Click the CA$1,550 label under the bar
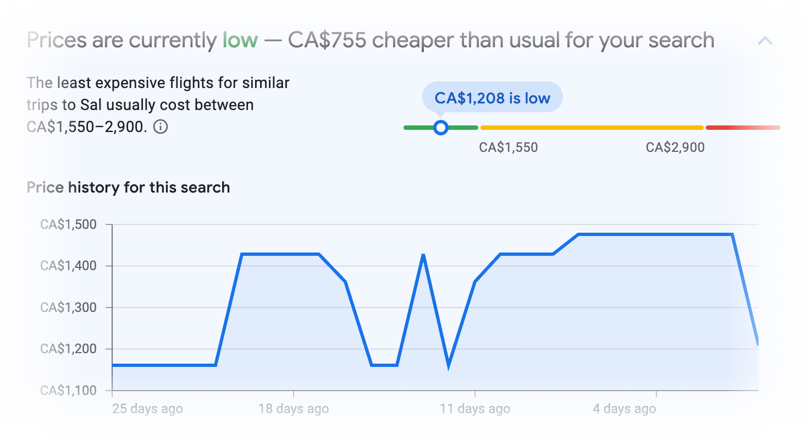The width and height of the screenshot is (807, 439). tap(508, 147)
